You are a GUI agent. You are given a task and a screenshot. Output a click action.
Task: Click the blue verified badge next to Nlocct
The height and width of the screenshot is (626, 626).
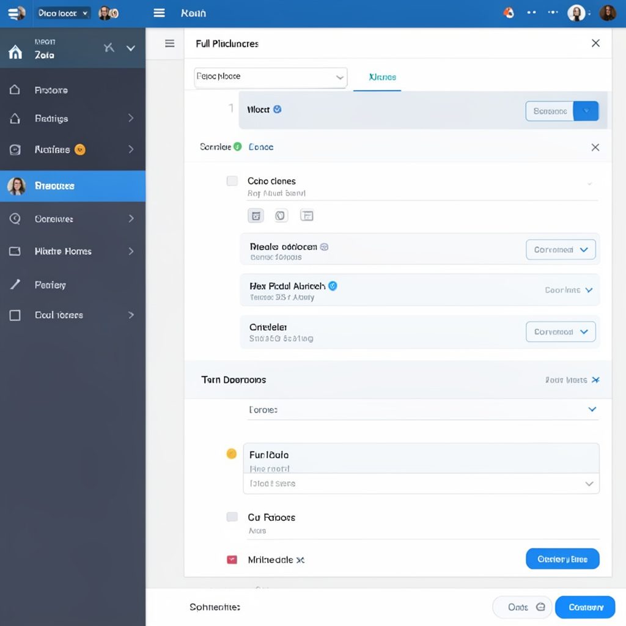pos(277,109)
